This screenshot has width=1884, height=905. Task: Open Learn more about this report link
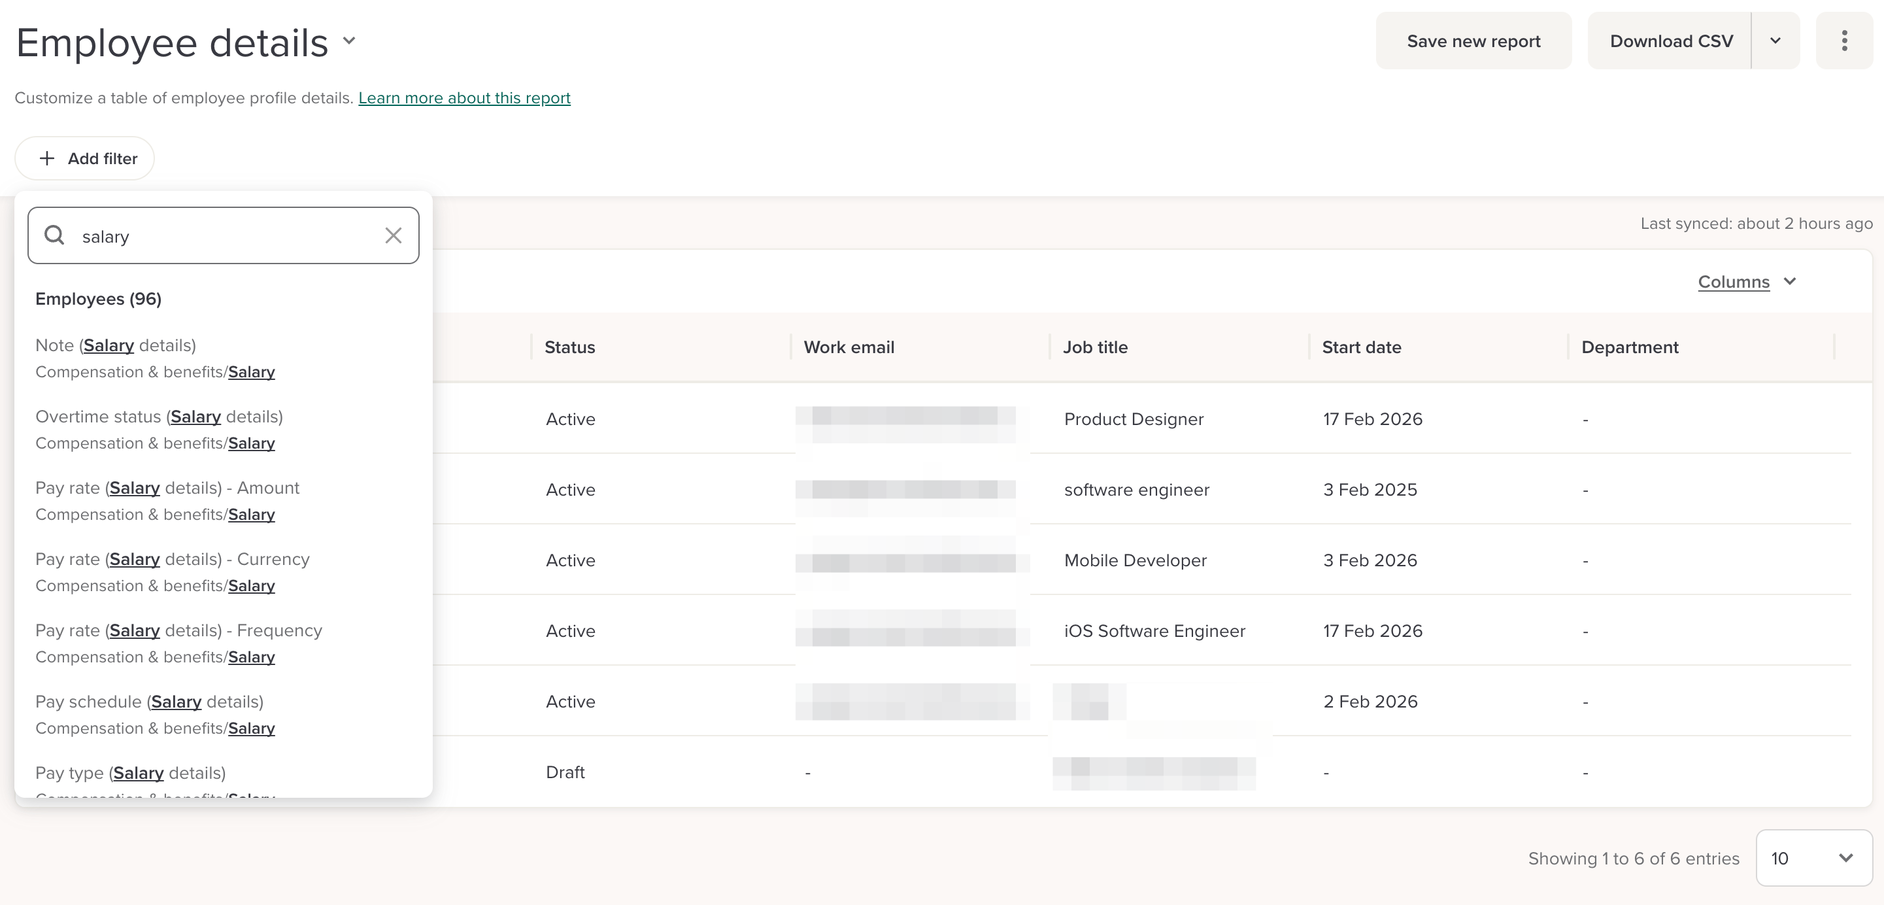pos(463,98)
